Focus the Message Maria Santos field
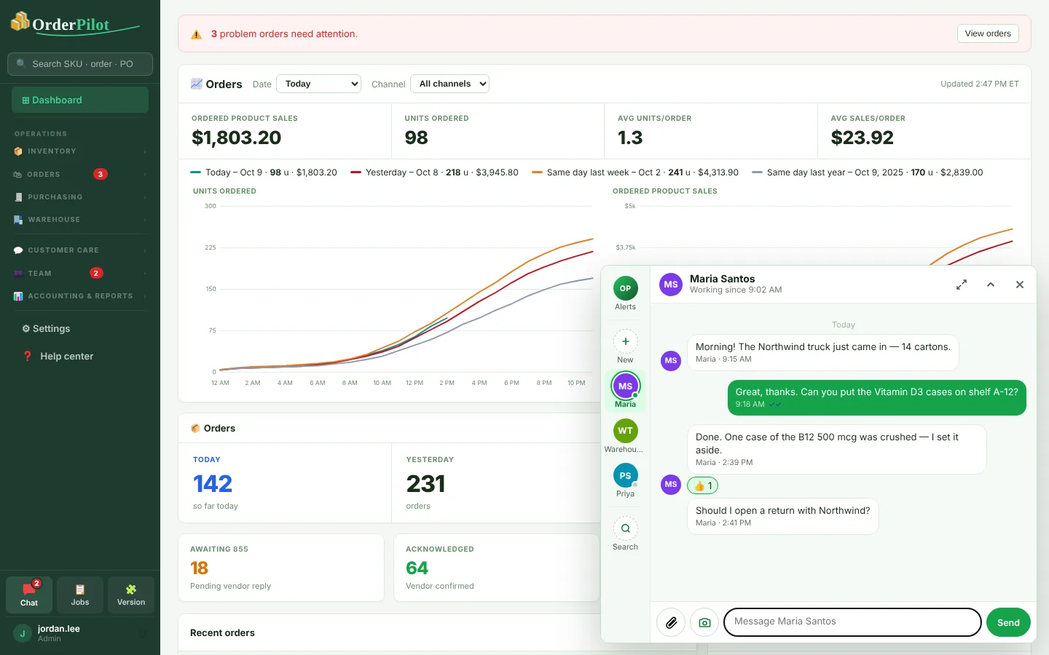Viewport: 1049px width, 655px height. 852,622
